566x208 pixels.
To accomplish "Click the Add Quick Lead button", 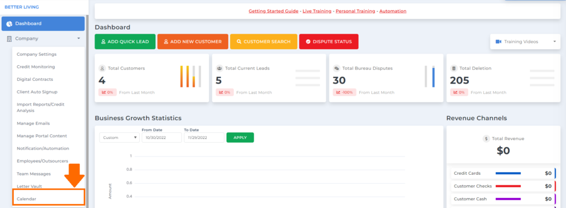I will tap(125, 41).
